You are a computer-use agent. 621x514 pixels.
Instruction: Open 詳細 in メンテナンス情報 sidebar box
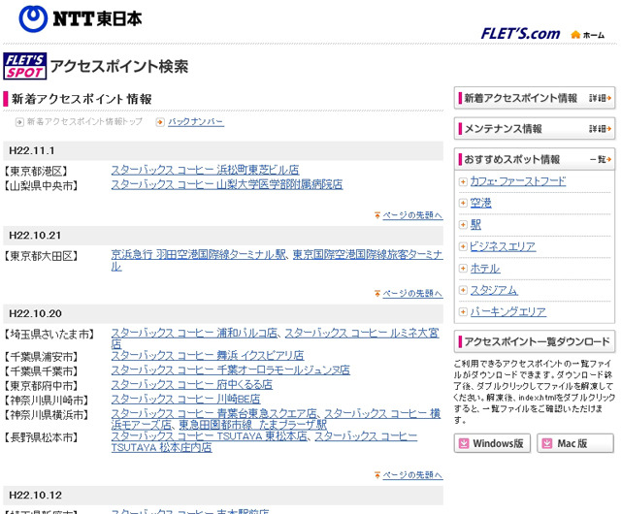tap(600, 129)
